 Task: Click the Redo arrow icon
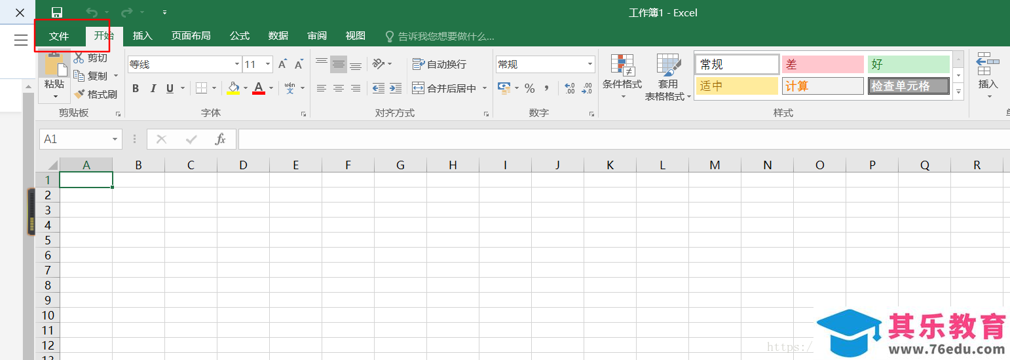[x=126, y=12]
